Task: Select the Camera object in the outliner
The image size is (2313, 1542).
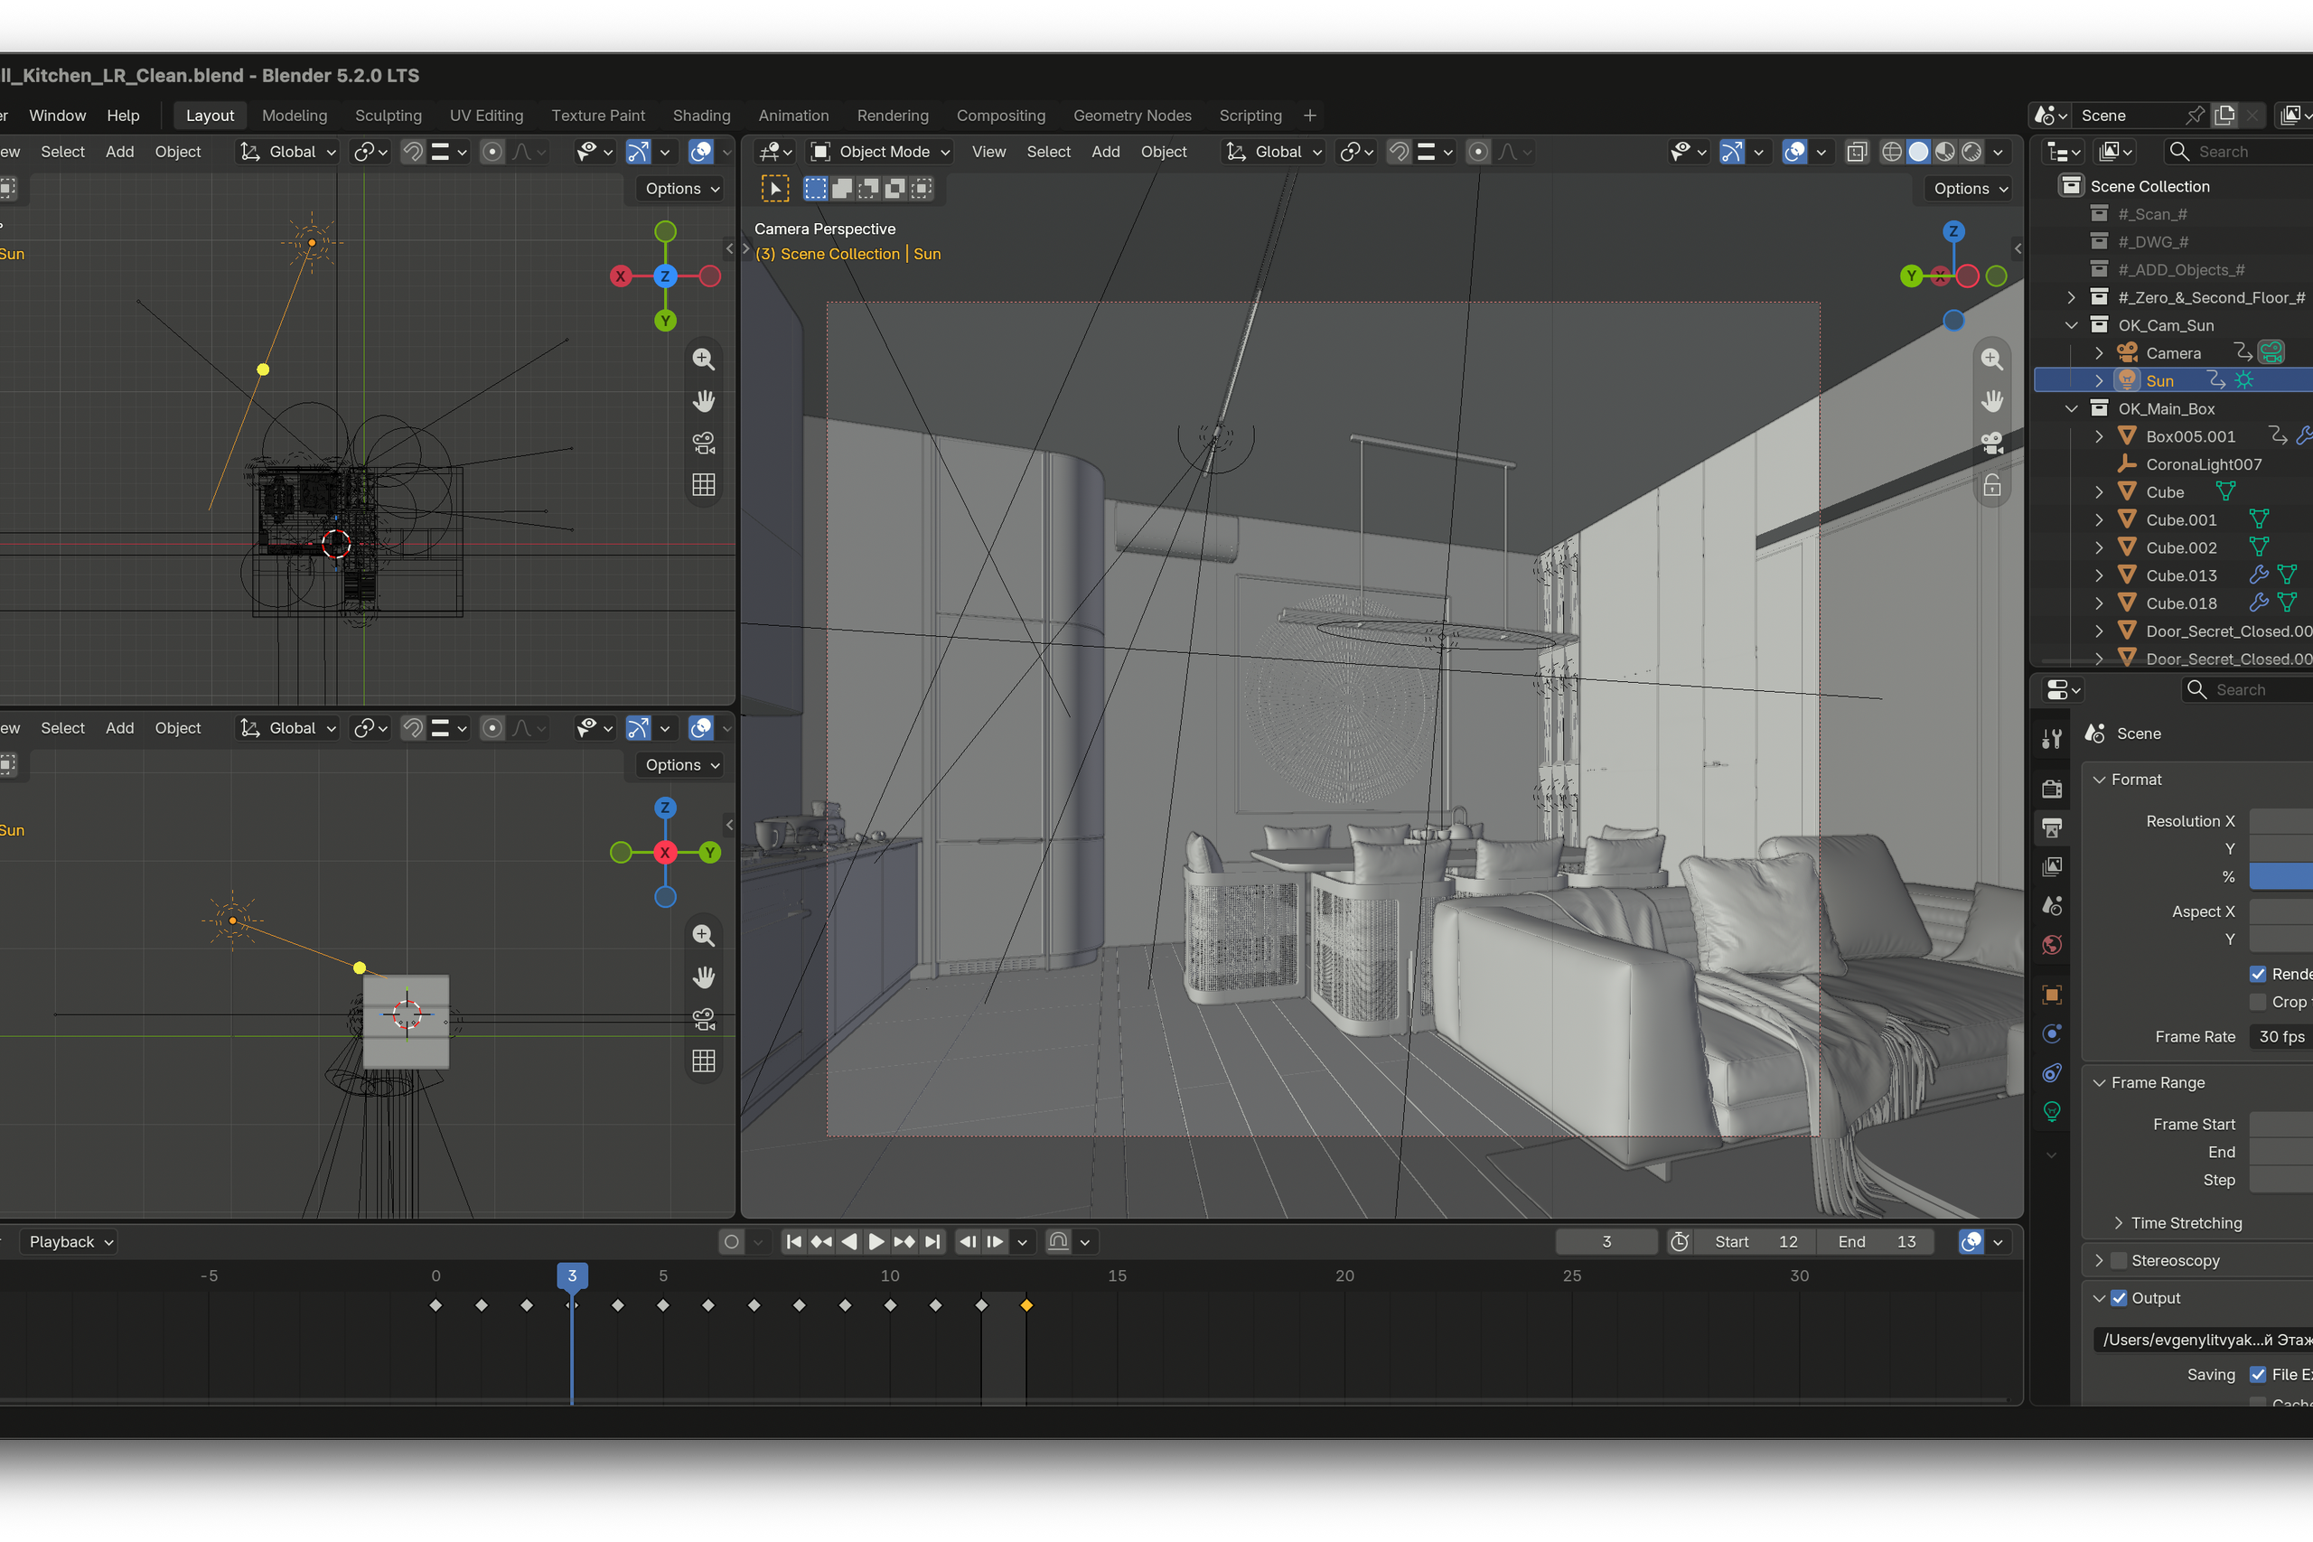Action: (2172, 353)
